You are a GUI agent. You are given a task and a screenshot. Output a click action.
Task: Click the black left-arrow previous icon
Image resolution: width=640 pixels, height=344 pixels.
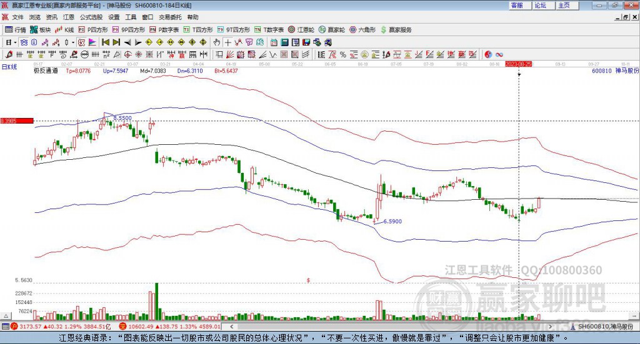click(127, 42)
